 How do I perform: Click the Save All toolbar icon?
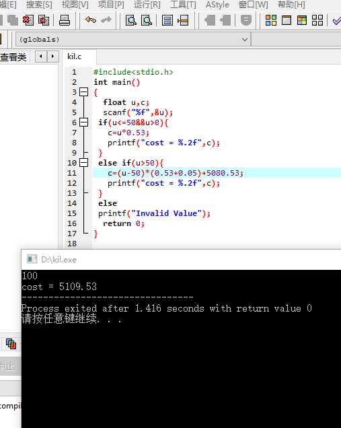tap(12, 20)
